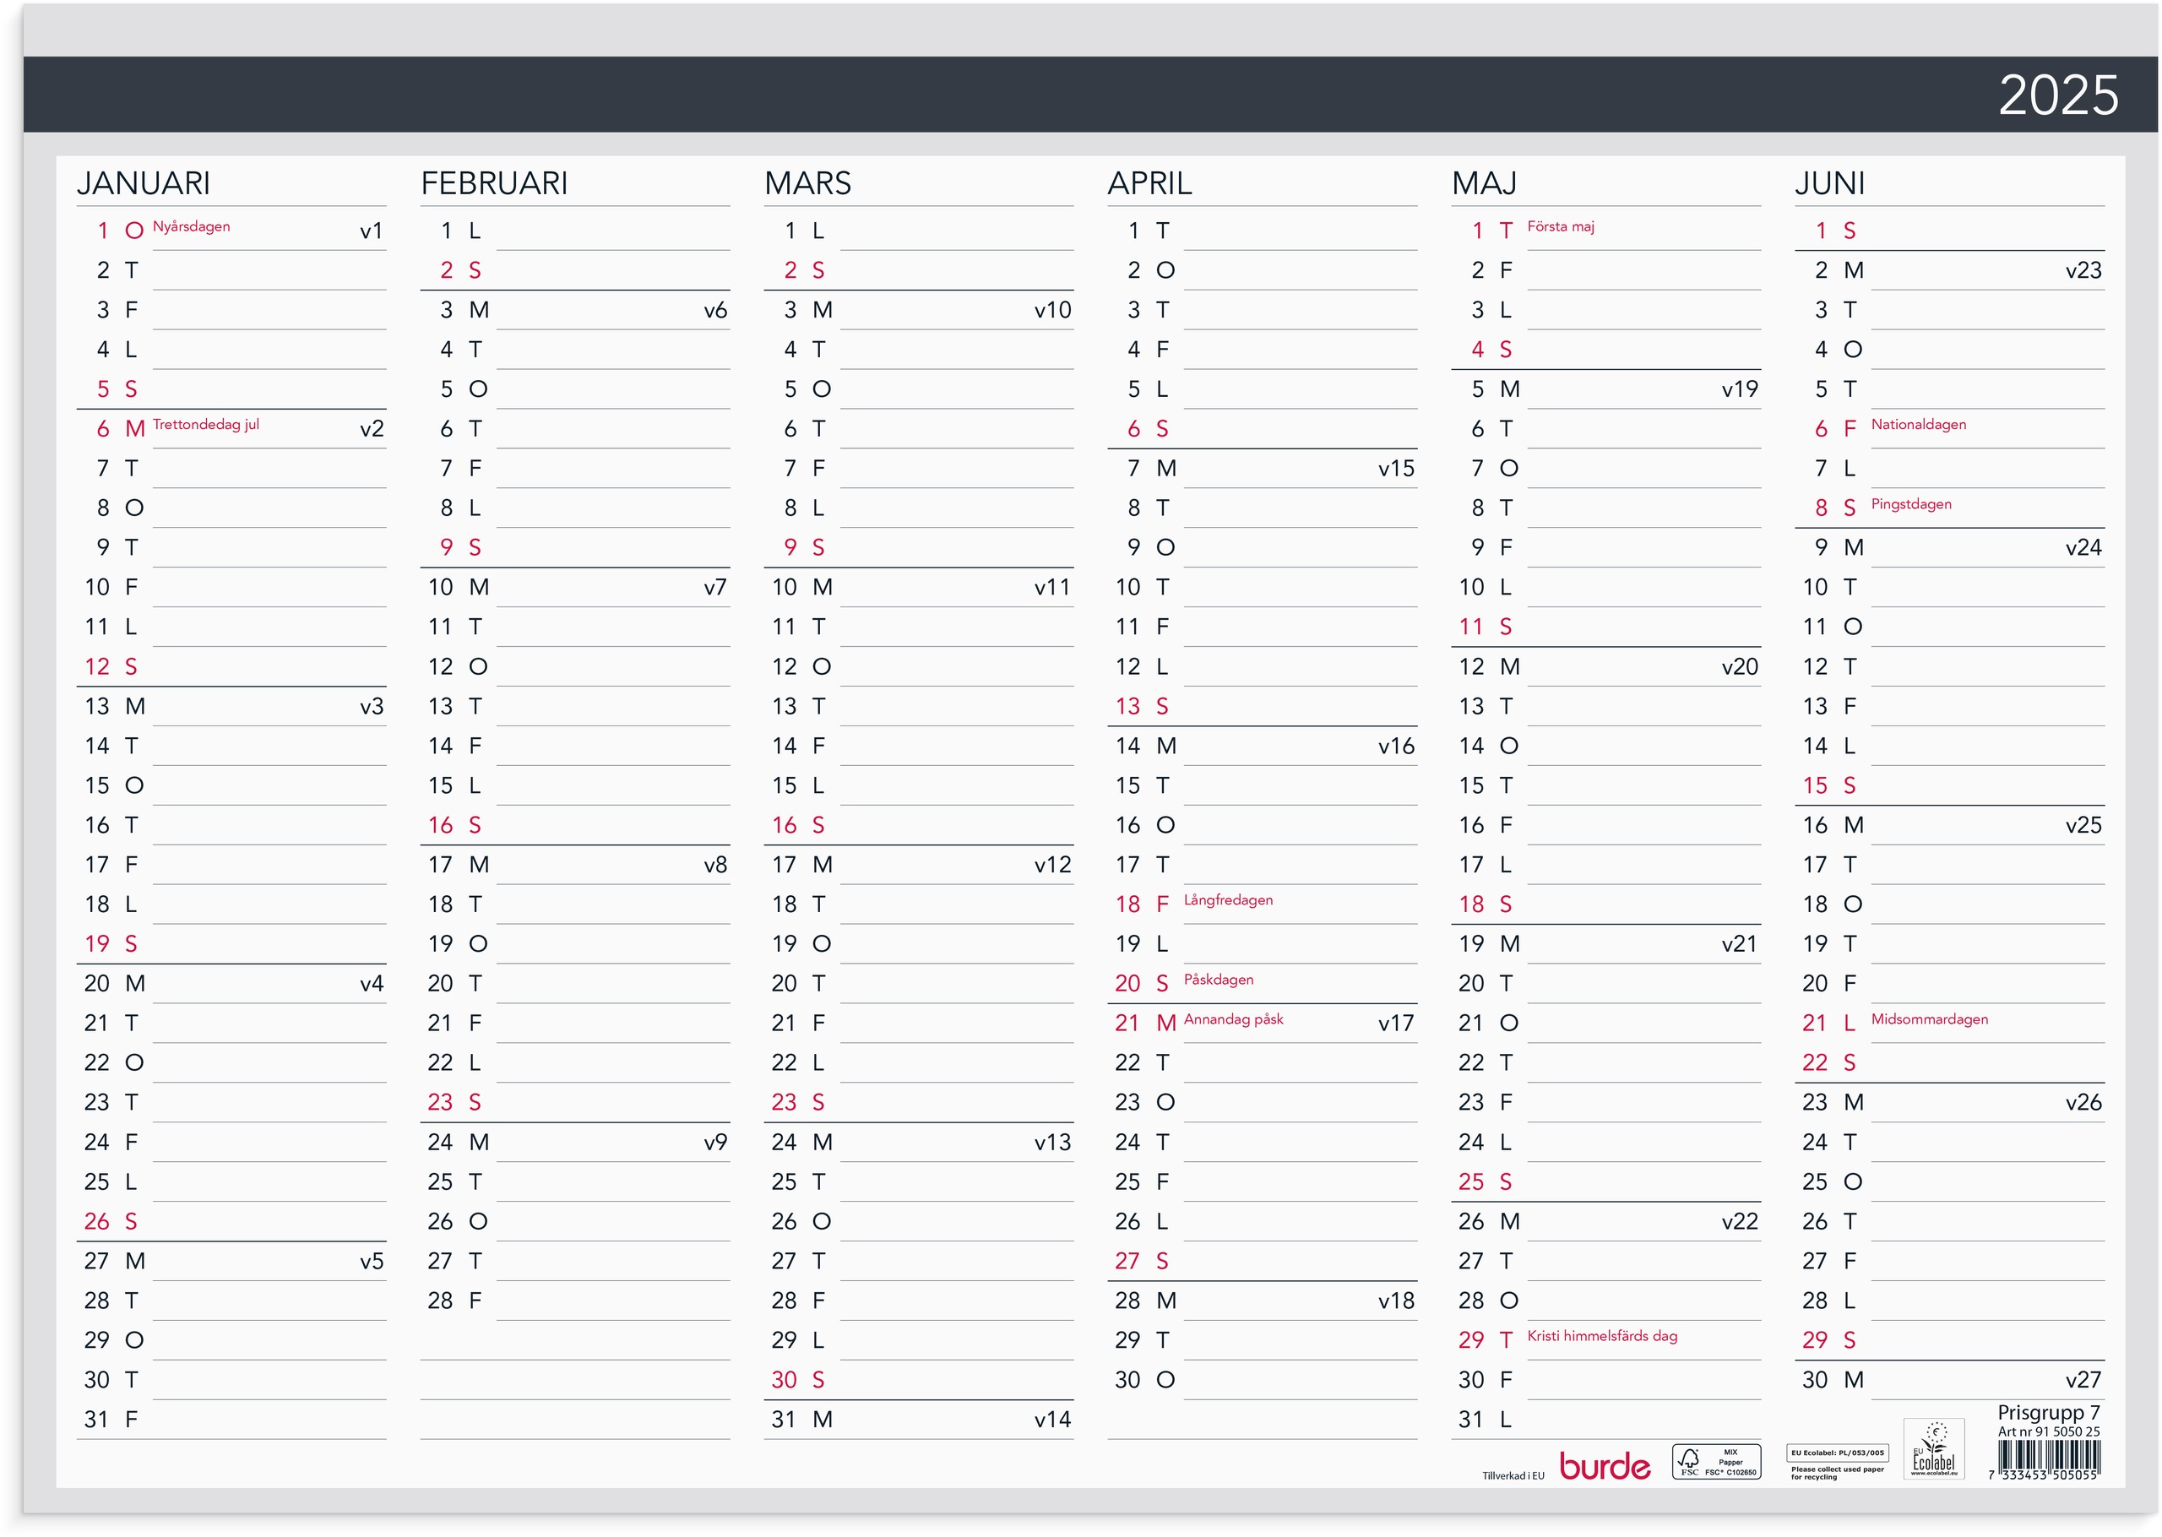Click the FSC Mix Papper certification logo
2162x1537 pixels.
(1715, 1461)
